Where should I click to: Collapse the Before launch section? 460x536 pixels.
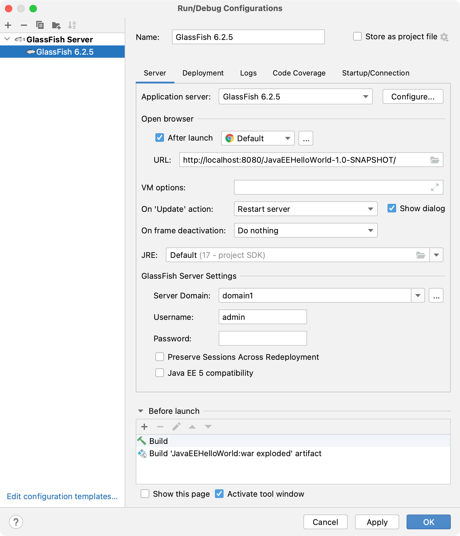point(141,411)
